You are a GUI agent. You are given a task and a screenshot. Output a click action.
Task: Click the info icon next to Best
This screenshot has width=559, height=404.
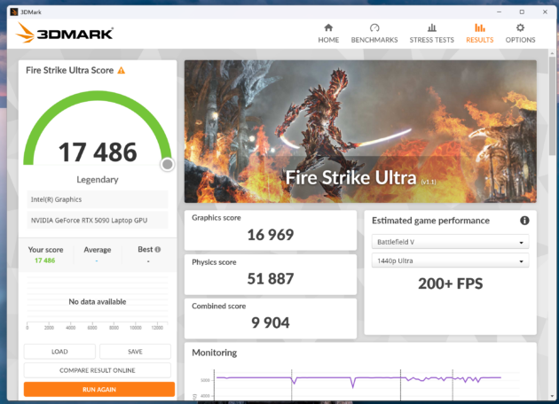(158, 250)
